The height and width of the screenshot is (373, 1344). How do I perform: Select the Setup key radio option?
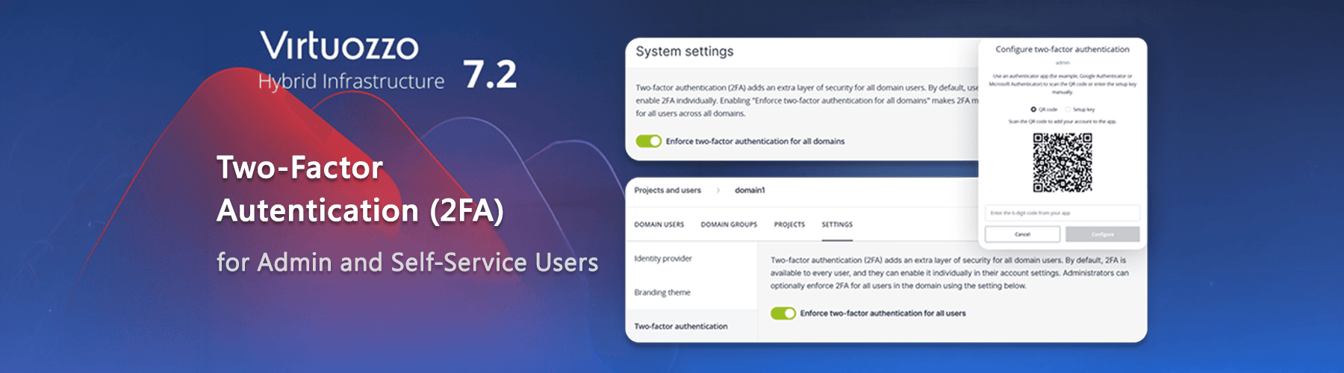pos(1068,110)
